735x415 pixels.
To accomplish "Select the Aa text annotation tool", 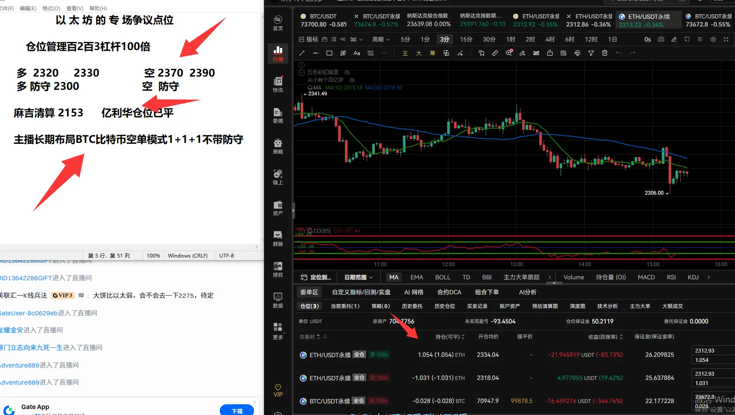I will [357, 53].
